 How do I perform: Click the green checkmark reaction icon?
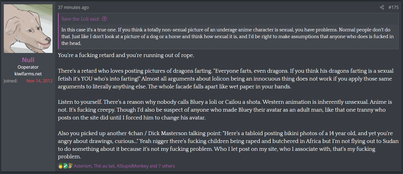[65, 166]
